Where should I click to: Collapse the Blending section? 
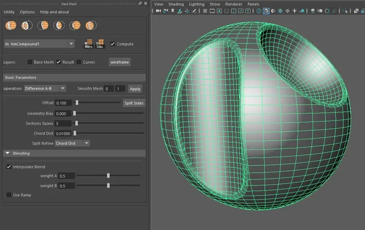click(8, 153)
